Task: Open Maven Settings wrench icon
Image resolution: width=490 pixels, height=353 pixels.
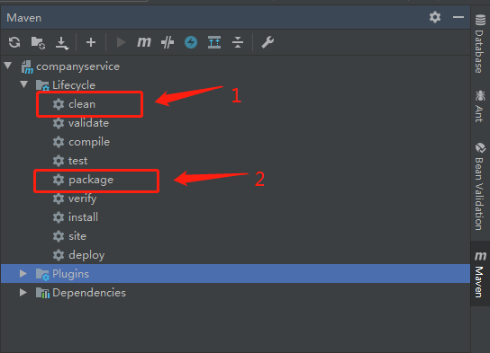Action: pos(268,42)
